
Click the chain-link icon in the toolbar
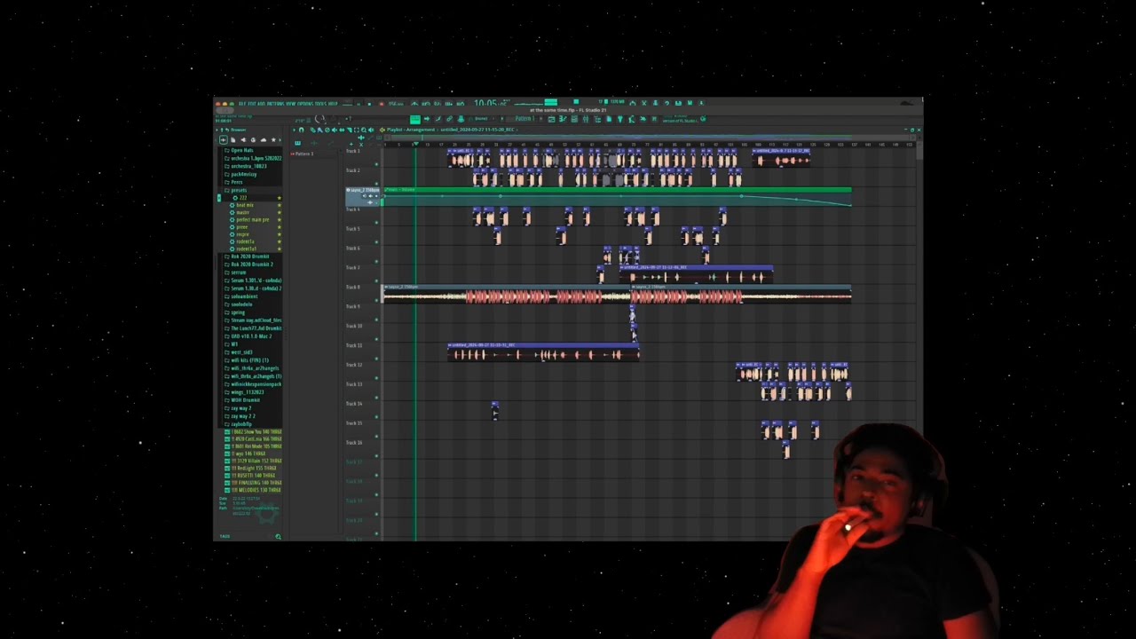point(449,119)
